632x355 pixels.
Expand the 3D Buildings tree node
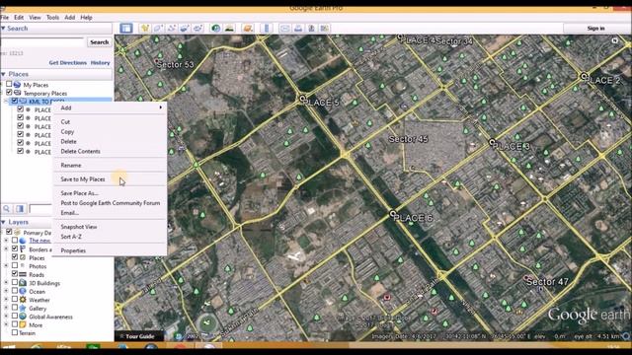(x=6, y=283)
